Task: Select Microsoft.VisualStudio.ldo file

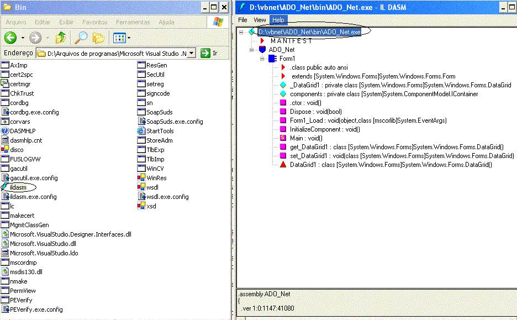Action: tap(40, 253)
